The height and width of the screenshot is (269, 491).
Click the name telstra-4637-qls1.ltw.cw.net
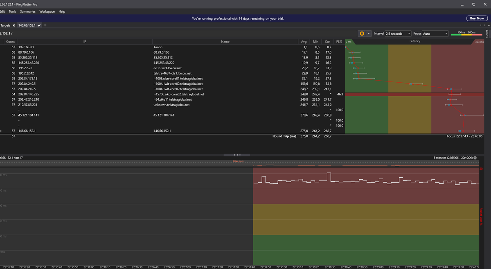coord(172,73)
